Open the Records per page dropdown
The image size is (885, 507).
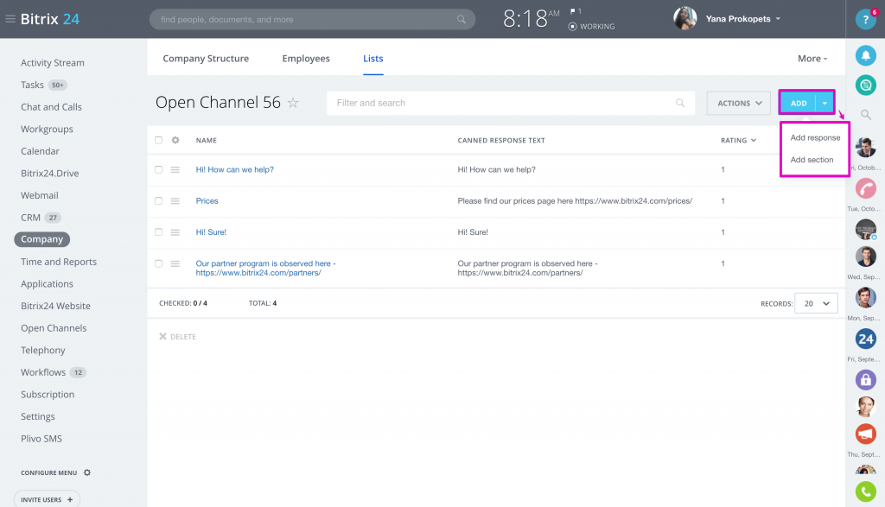pyautogui.click(x=816, y=303)
